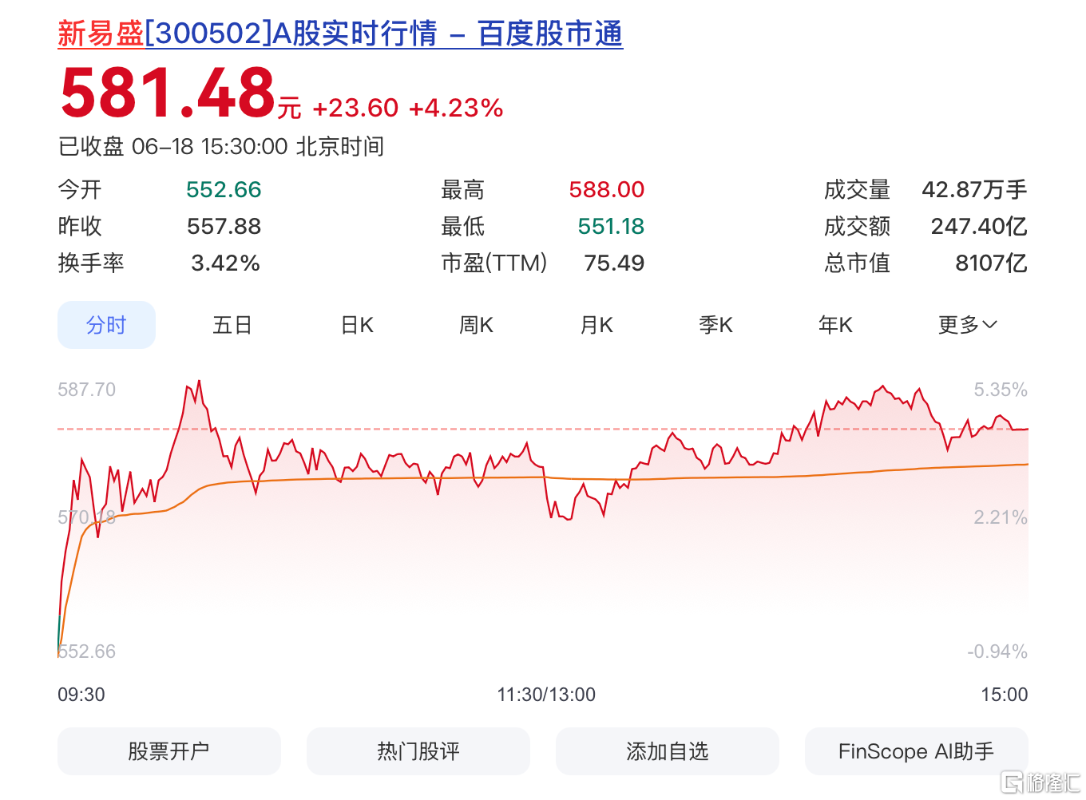Click the 换手率 value 3.42%
The width and height of the screenshot is (1086, 800).
tap(225, 263)
